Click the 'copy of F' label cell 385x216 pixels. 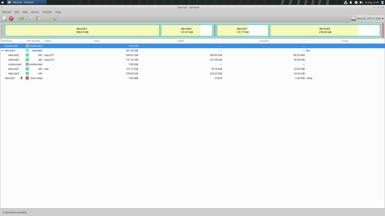tap(49, 55)
